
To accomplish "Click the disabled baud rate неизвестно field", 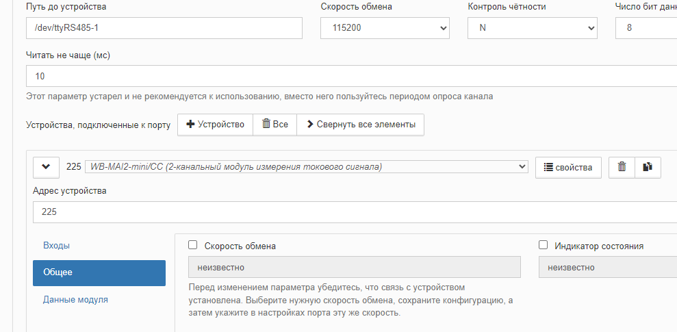I will pos(354,267).
